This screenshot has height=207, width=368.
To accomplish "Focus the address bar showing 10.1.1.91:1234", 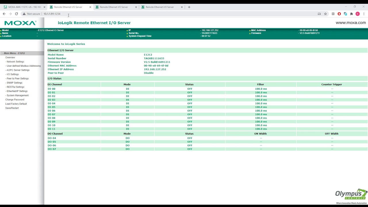I will (x=52, y=14).
